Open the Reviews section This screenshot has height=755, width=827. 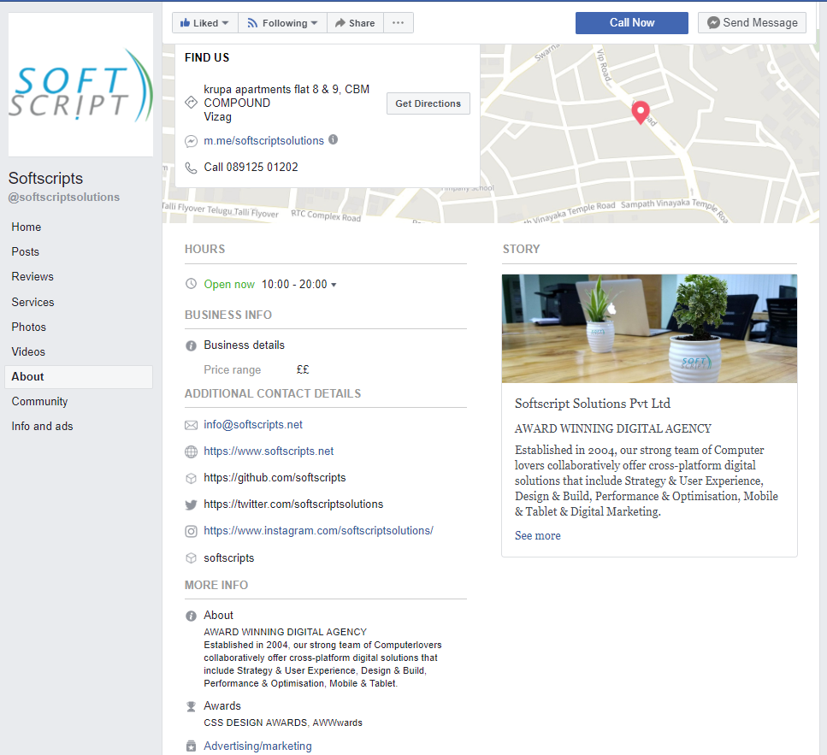point(32,276)
